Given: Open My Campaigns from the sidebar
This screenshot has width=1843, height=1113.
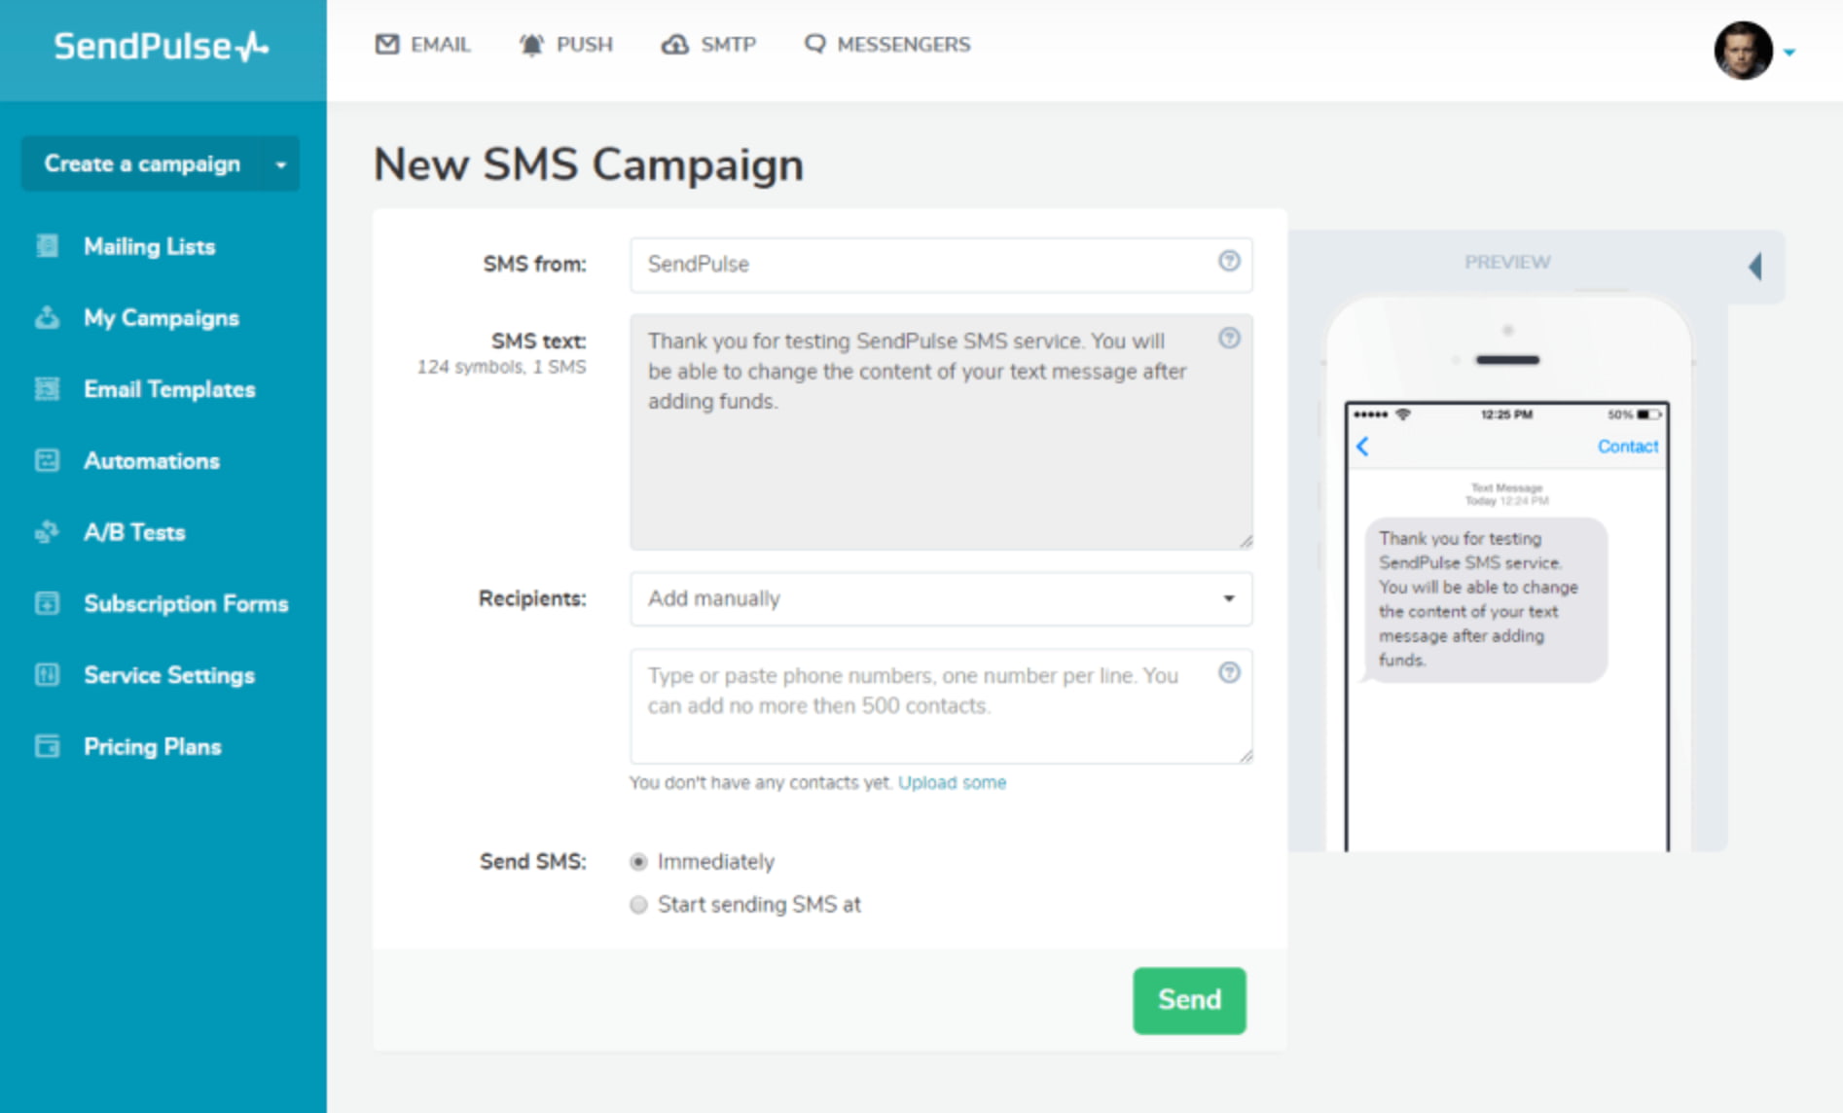Looking at the screenshot, I should pyautogui.click(x=162, y=318).
